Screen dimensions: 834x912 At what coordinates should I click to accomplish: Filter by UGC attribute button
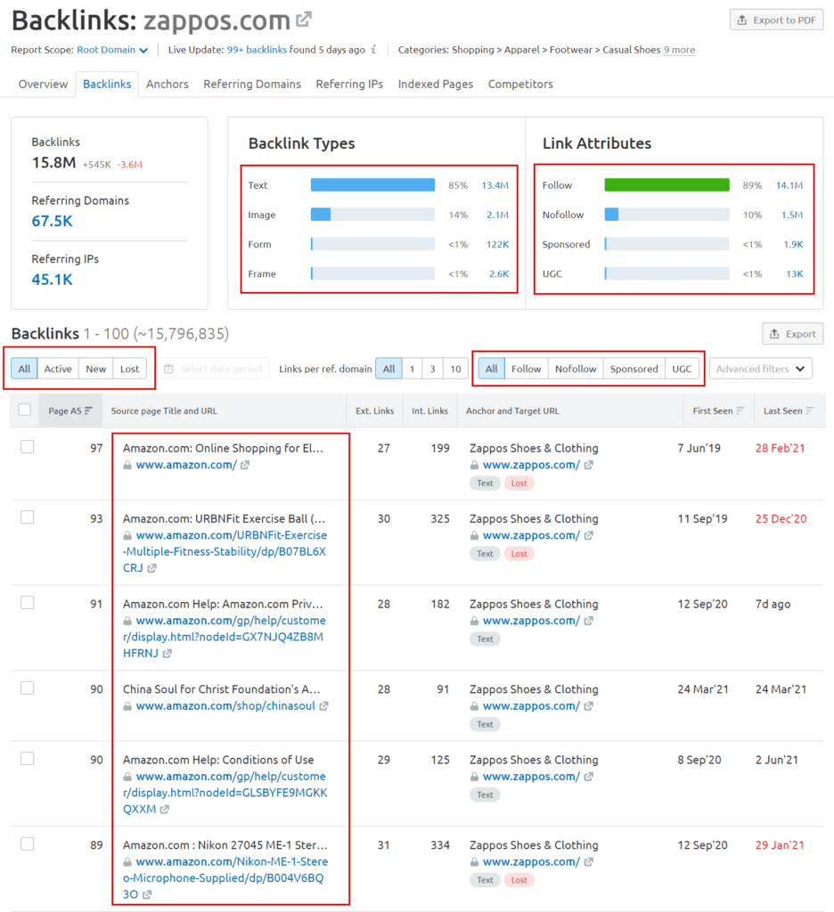[x=682, y=369]
